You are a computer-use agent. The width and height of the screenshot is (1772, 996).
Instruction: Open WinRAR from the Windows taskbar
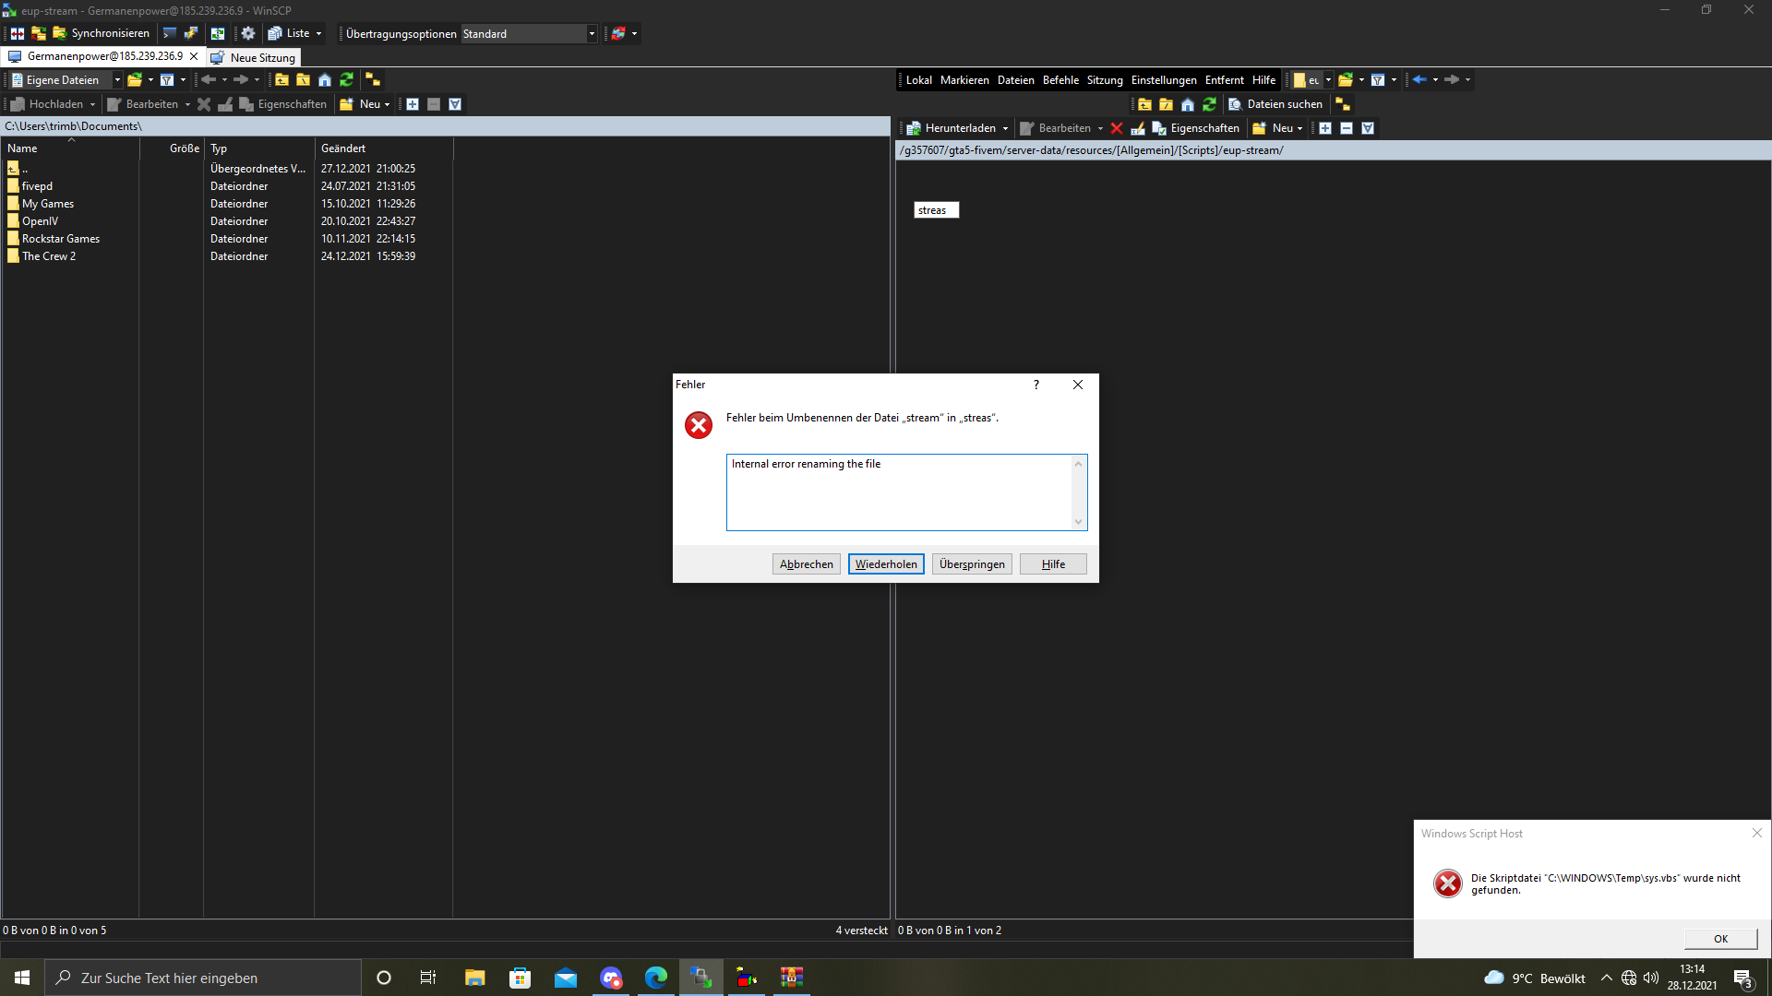coord(791,978)
